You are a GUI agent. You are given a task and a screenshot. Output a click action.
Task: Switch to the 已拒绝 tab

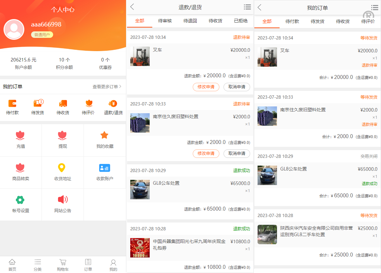(x=241, y=21)
